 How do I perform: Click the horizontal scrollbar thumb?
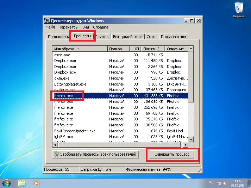(120, 145)
